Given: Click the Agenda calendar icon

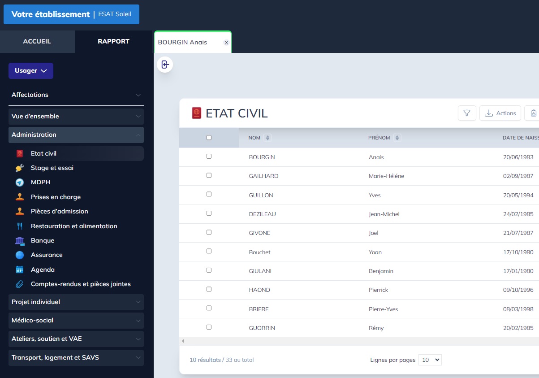Looking at the screenshot, I should coord(19,269).
